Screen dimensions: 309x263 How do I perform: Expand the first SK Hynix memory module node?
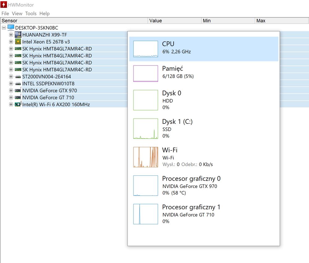pos(11,49)
